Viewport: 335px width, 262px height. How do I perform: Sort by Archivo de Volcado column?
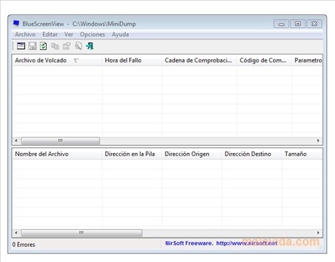(x=57, y=60)
